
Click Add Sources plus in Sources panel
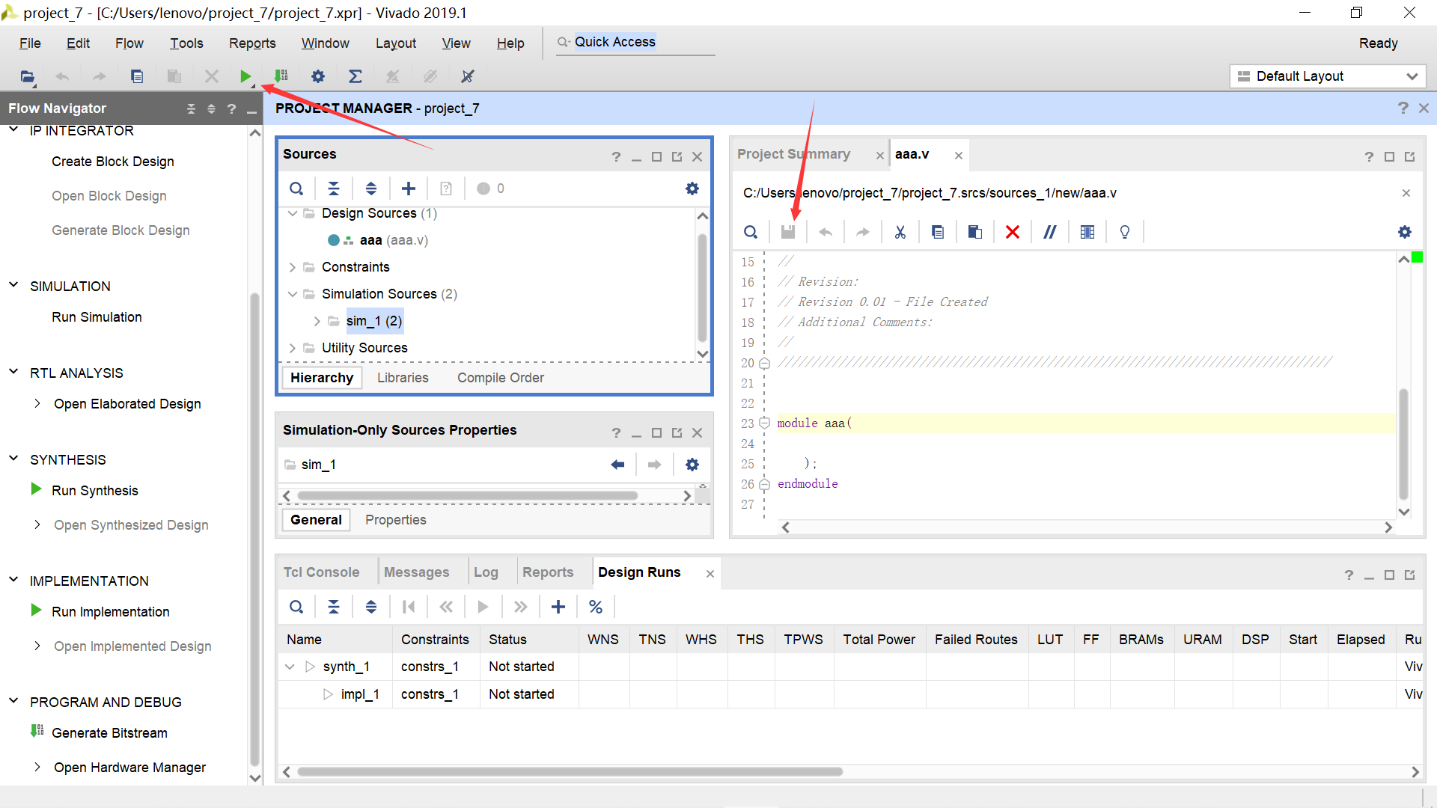point(409,189)
